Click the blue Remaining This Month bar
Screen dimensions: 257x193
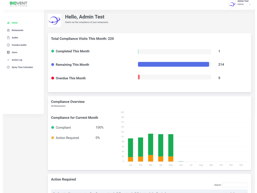point(173,64)
